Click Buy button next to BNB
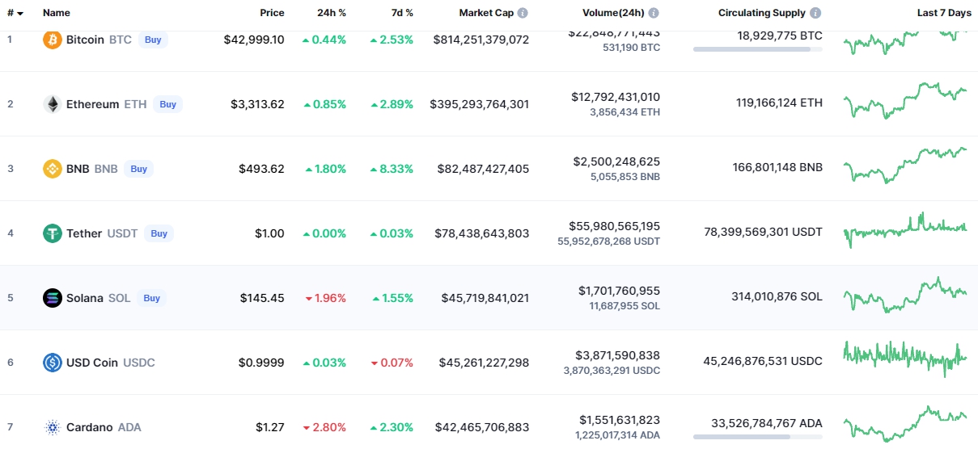Image resolution: width=978 pixels, height=449 pixels. pos(138,169)
